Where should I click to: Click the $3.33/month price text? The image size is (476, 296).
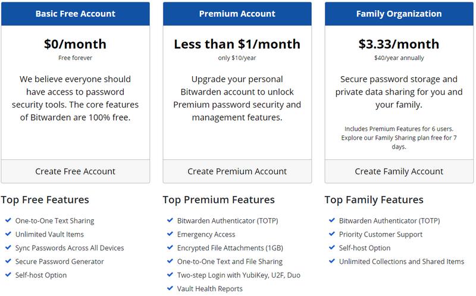pyautogui.click(x=399, y=45)
